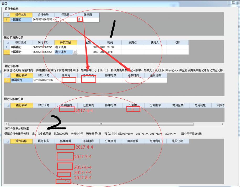
Task: Click 还款日 column header in 银行卡信息
Action: tap(66, 15)
